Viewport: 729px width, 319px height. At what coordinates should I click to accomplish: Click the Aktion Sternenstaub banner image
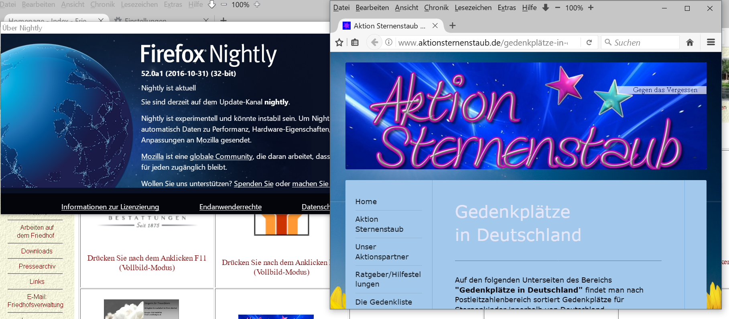(526, 116)
